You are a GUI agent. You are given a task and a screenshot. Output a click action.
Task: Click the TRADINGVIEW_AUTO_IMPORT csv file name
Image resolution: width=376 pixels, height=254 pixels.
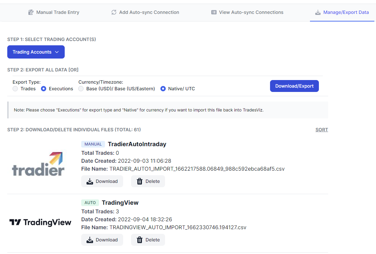click(178, 227)
